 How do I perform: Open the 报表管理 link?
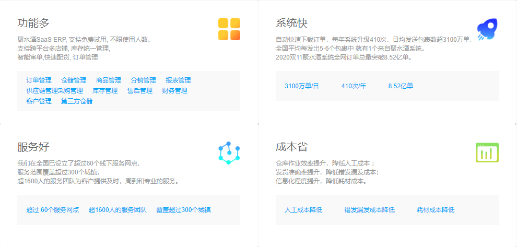[x=179, y=80]
